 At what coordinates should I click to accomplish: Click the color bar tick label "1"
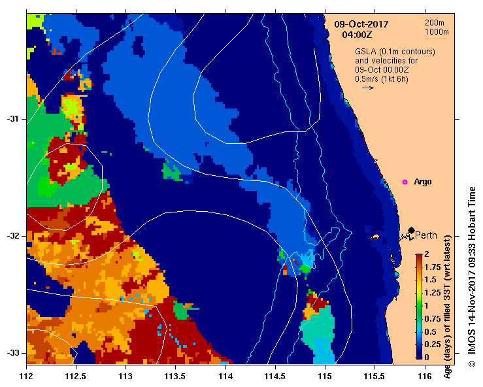(427, 306)
